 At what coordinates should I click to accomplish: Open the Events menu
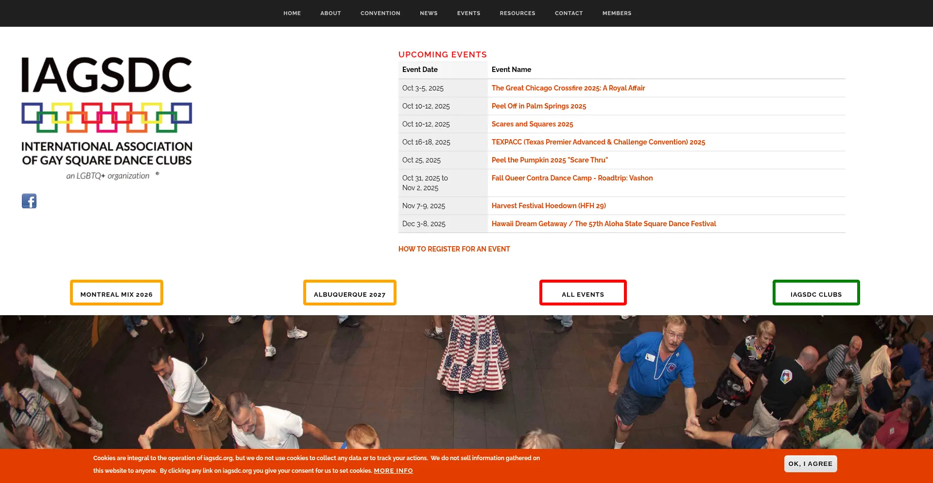tap(468, 13)
